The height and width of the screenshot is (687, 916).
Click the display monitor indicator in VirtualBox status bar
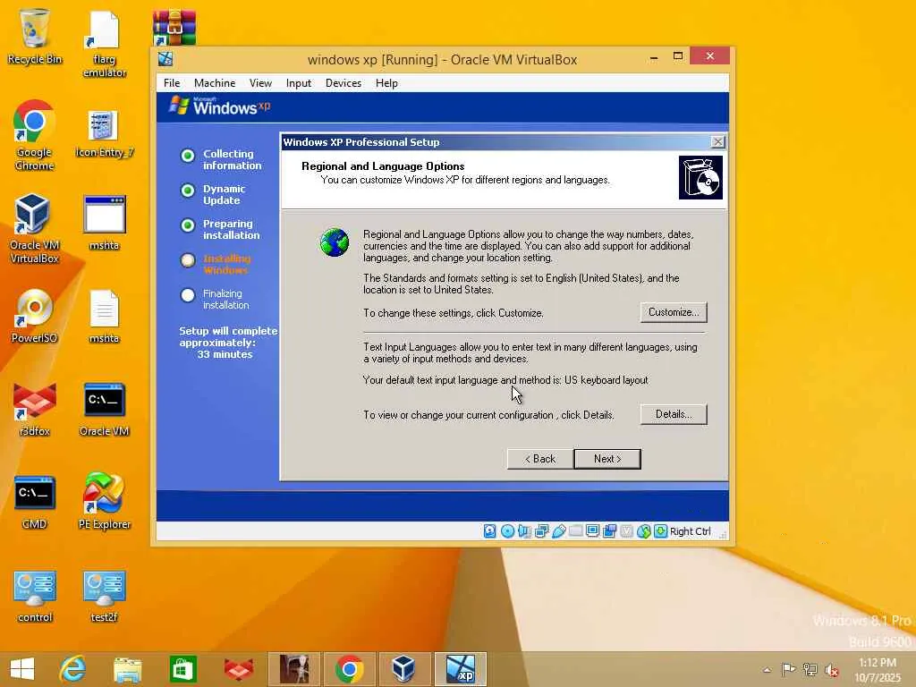[592, 531]
